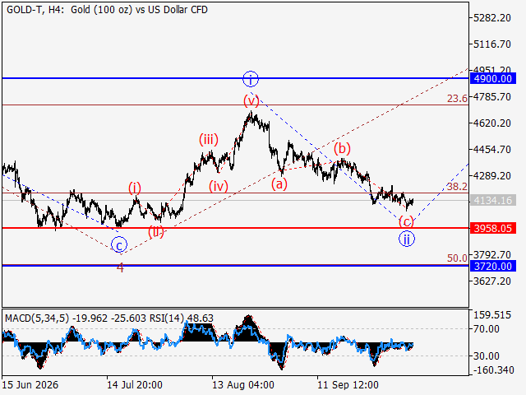Select the red (iii) wave label
Viewport: 526px width, 395px height.
[x=208, y=139]
